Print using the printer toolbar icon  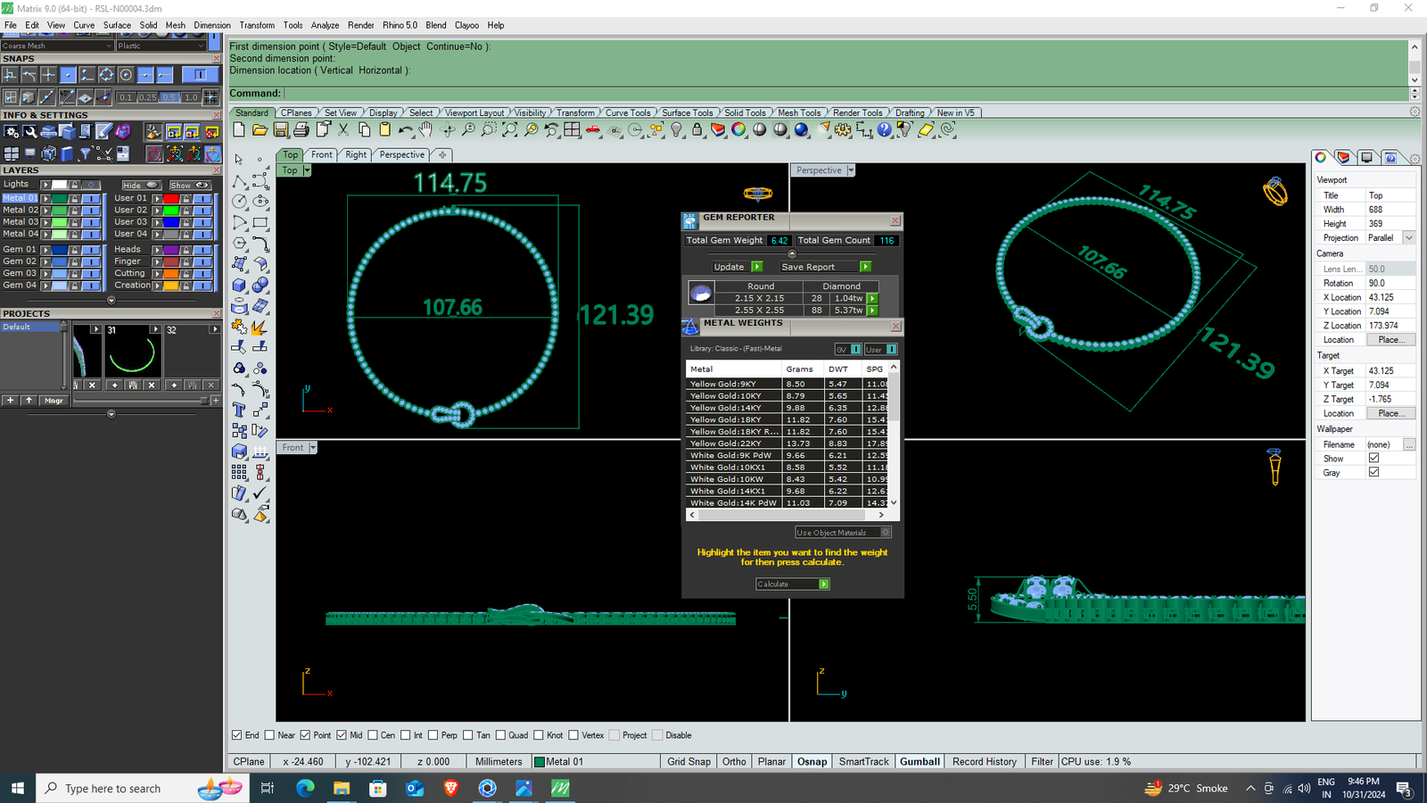[301, 130]
